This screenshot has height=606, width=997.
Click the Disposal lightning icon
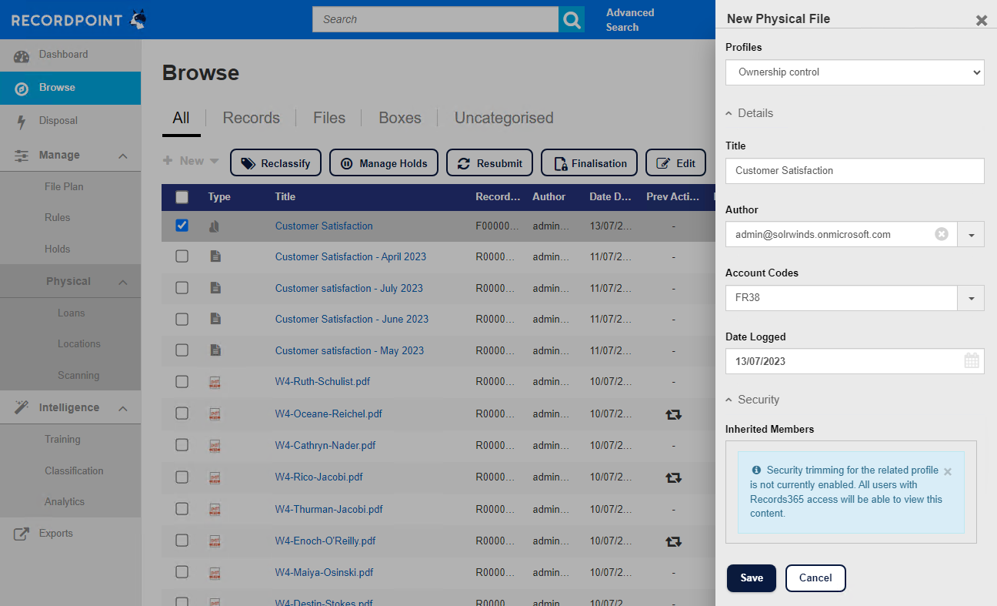(x=22, y=122)
